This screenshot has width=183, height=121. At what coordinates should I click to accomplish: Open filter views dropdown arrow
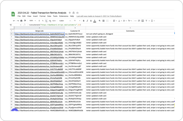pos(149,21)
